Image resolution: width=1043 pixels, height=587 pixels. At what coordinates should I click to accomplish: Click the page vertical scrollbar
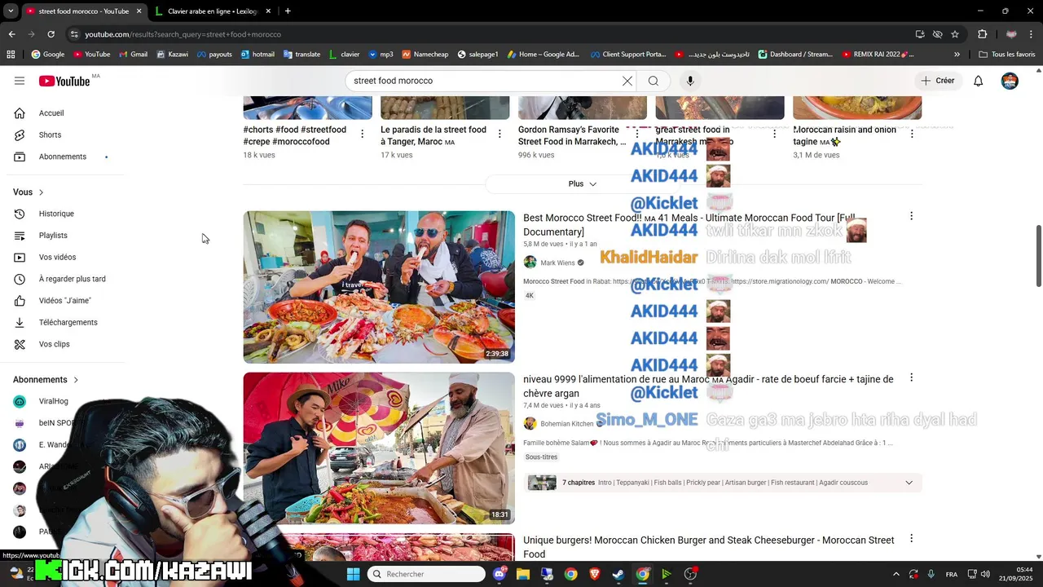pyautogui.click(x=1039, y=255)
